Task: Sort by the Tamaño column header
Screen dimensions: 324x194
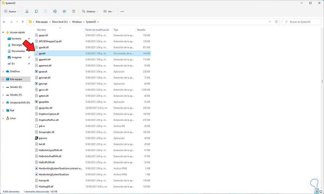Action: 141,30
